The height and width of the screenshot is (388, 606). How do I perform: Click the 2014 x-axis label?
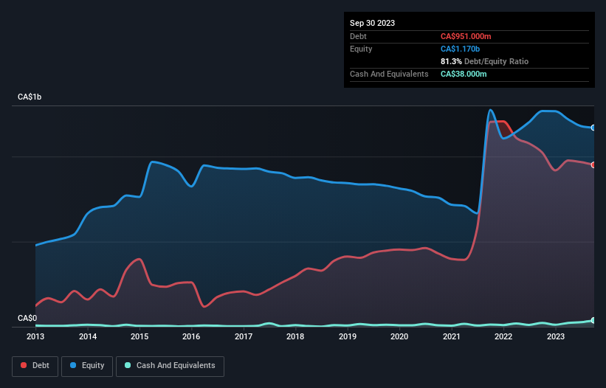coord(88,336)
